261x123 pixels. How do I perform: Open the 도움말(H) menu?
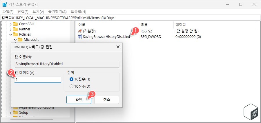(78, 12)
